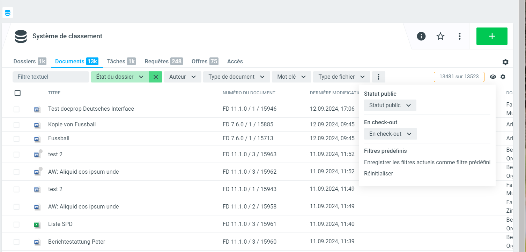Image resolution: width=526 pixels, height=252 pixels.
Task: Open the info icon in header
Action: (x=421, y=36)
